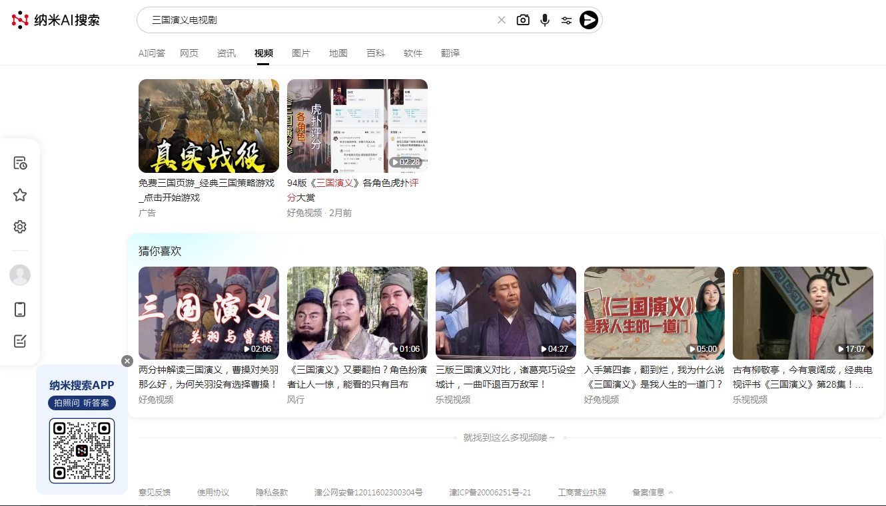
Task: Switch to the 图片 tab
Action: [x=301, y=53]
